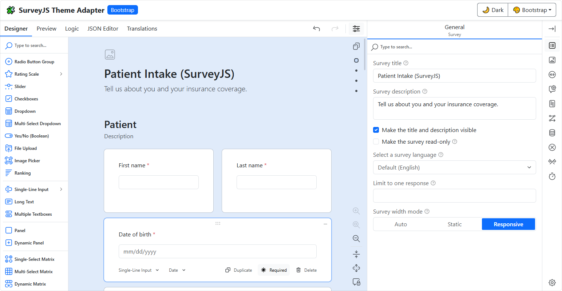Set survey width mode to Static
562x291 pixels.
click(455, 224)
